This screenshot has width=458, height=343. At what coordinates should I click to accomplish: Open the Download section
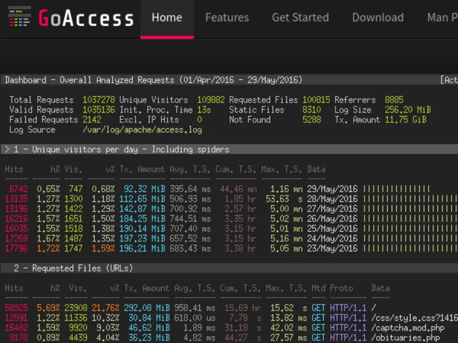(x=377, y=18)
